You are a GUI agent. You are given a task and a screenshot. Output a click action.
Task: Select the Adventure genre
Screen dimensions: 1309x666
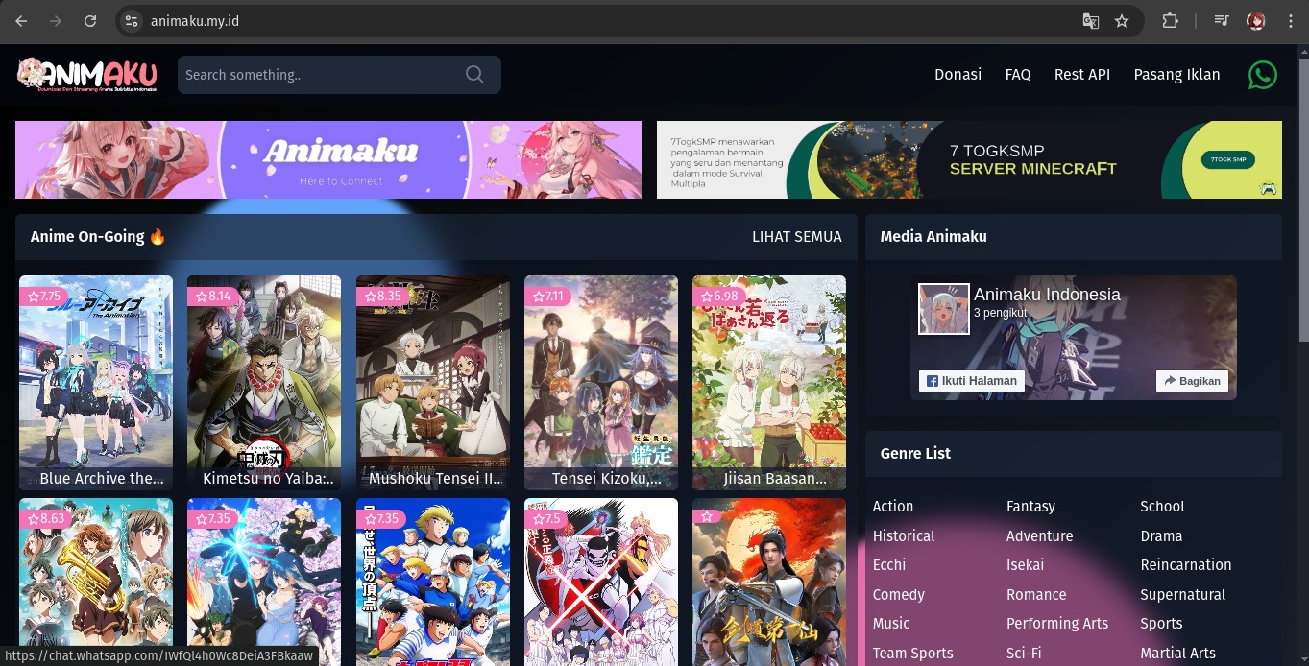pos(1039,536)
